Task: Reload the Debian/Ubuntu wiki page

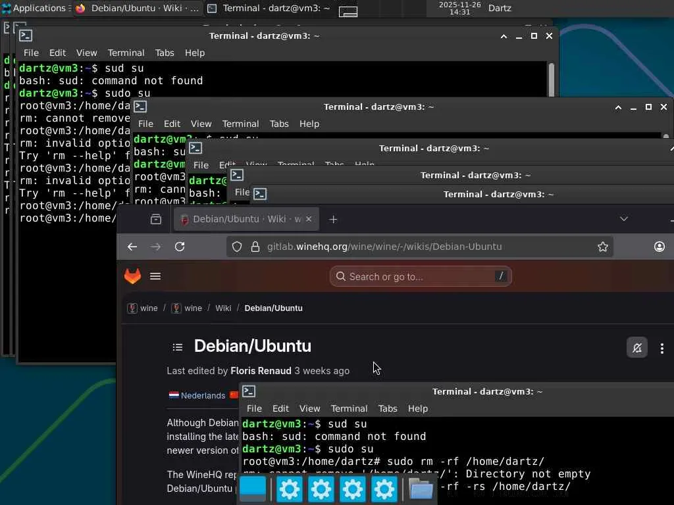Action: pyautogui.click(x=180, y=247)
